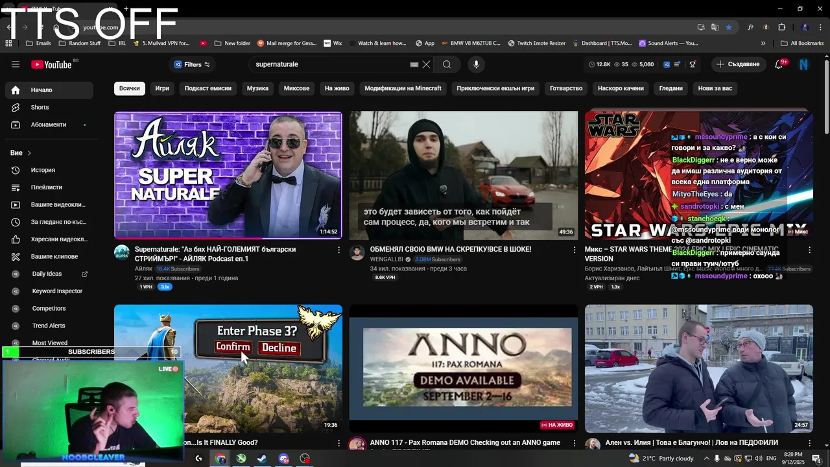Viewport: 830px width, 467px height.
Task: Open Chrome from the taskbar
Action: point(220,459)
